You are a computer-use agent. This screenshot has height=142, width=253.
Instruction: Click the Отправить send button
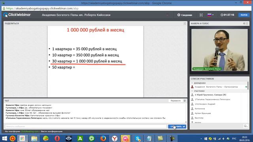(177, 127)
